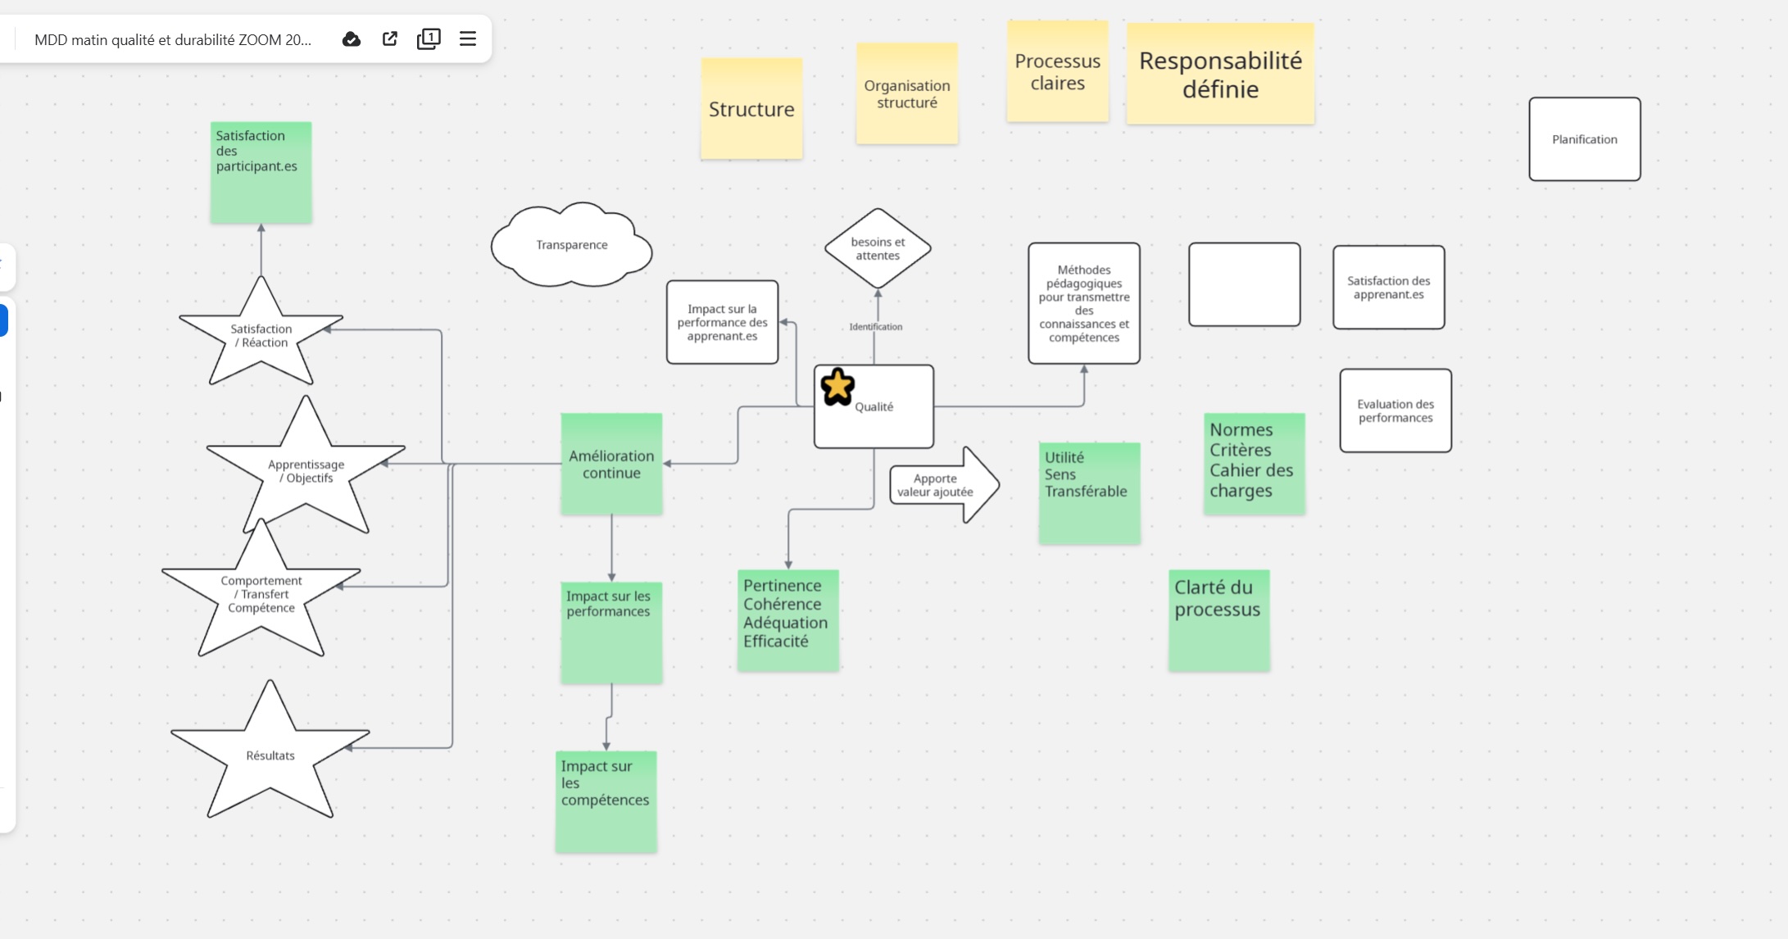
Task: Select the Comportement / Transfert Compétence star
Action: click(x=261, y=594)
